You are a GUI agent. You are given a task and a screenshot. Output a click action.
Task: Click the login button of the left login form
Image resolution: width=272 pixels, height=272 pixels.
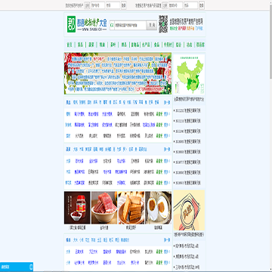123,5
